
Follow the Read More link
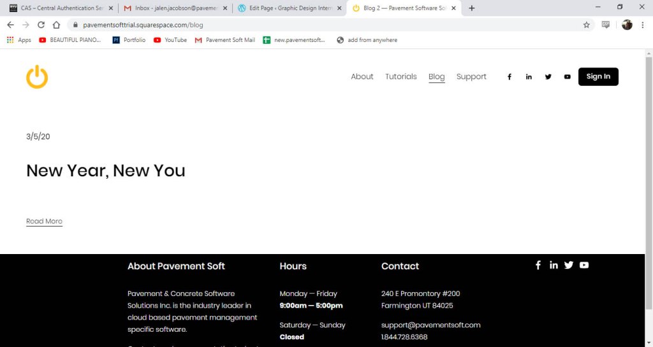coord(44,222)
